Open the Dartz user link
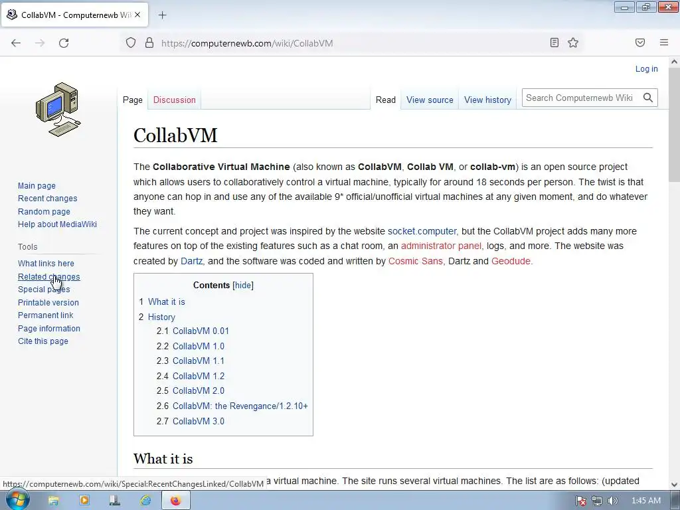The width and height of the screenshot is (680, 510). point(191,261)
